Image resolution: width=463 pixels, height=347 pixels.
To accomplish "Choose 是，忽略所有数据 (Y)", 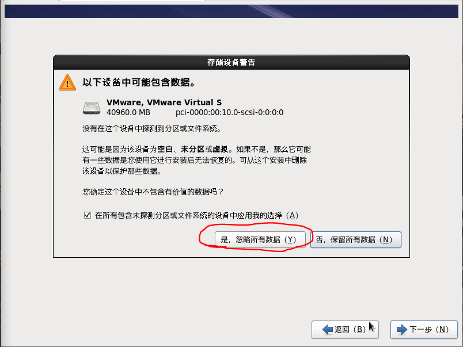I will click(260, 239).
